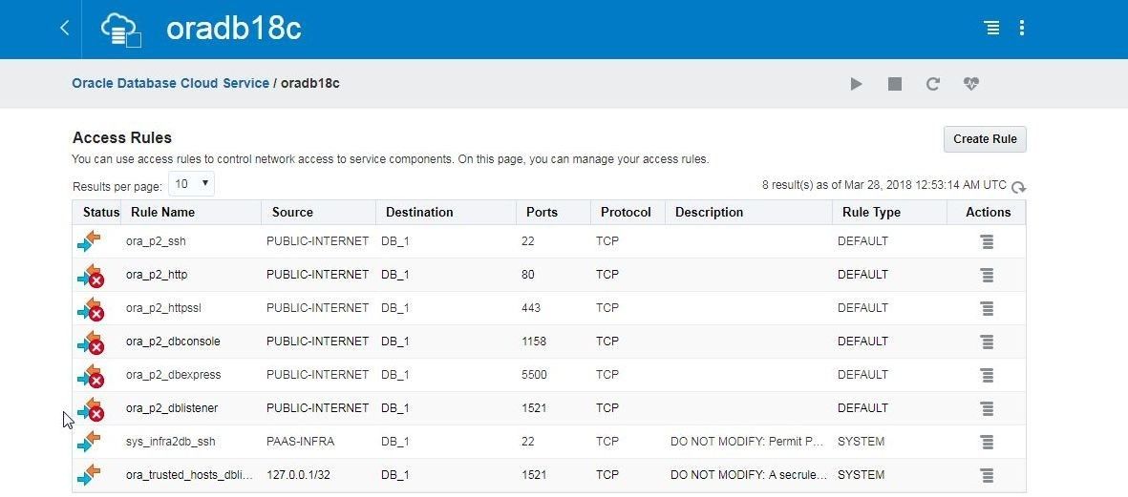Select the ora_p2_httpssl rule name
1128x497 pixels.
[x=163, y=308]
